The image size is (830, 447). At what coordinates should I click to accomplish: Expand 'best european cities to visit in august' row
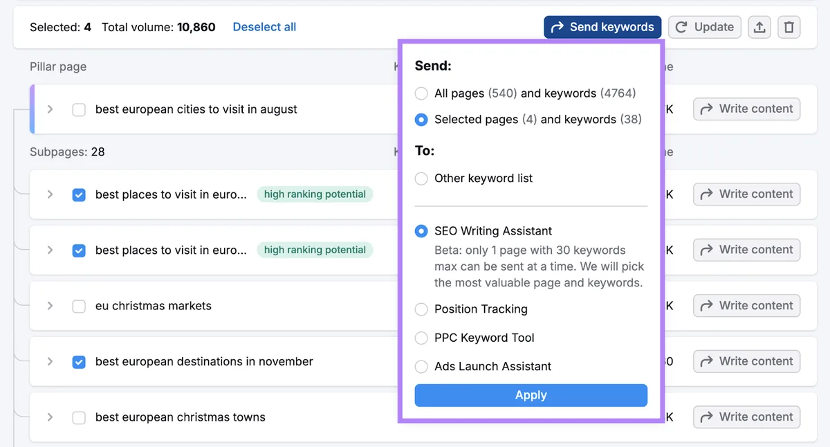pos(50,109)
